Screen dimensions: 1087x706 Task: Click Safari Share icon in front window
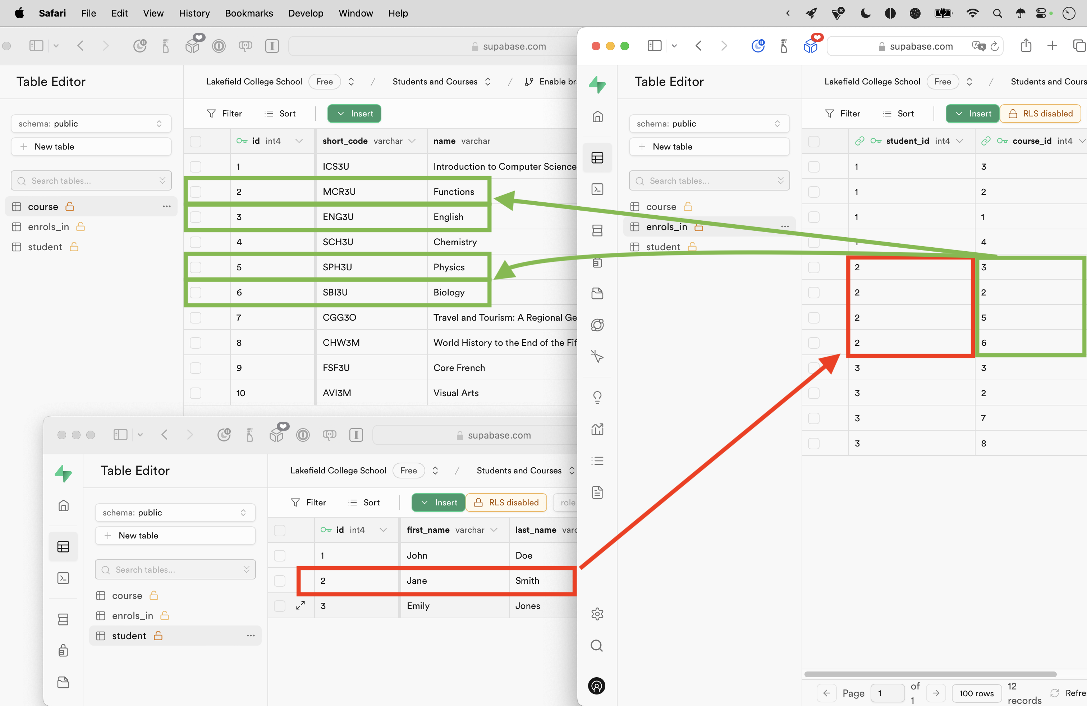[x=1026, y=46]
